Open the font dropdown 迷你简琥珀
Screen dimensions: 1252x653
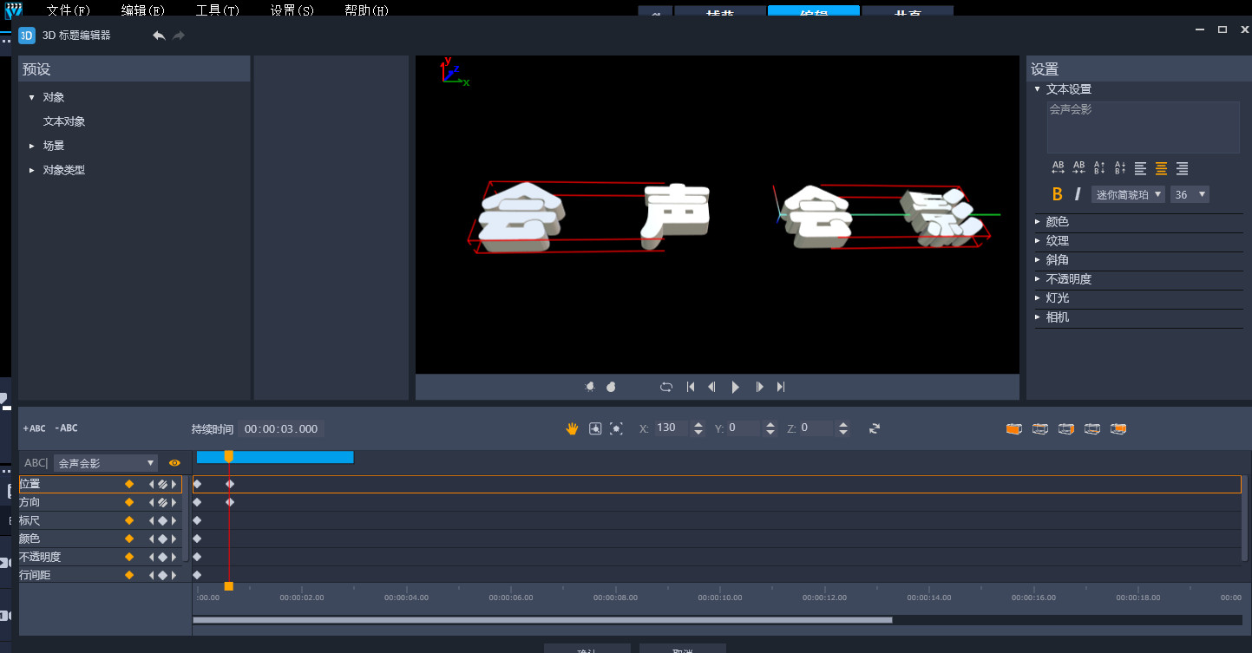1128,194
